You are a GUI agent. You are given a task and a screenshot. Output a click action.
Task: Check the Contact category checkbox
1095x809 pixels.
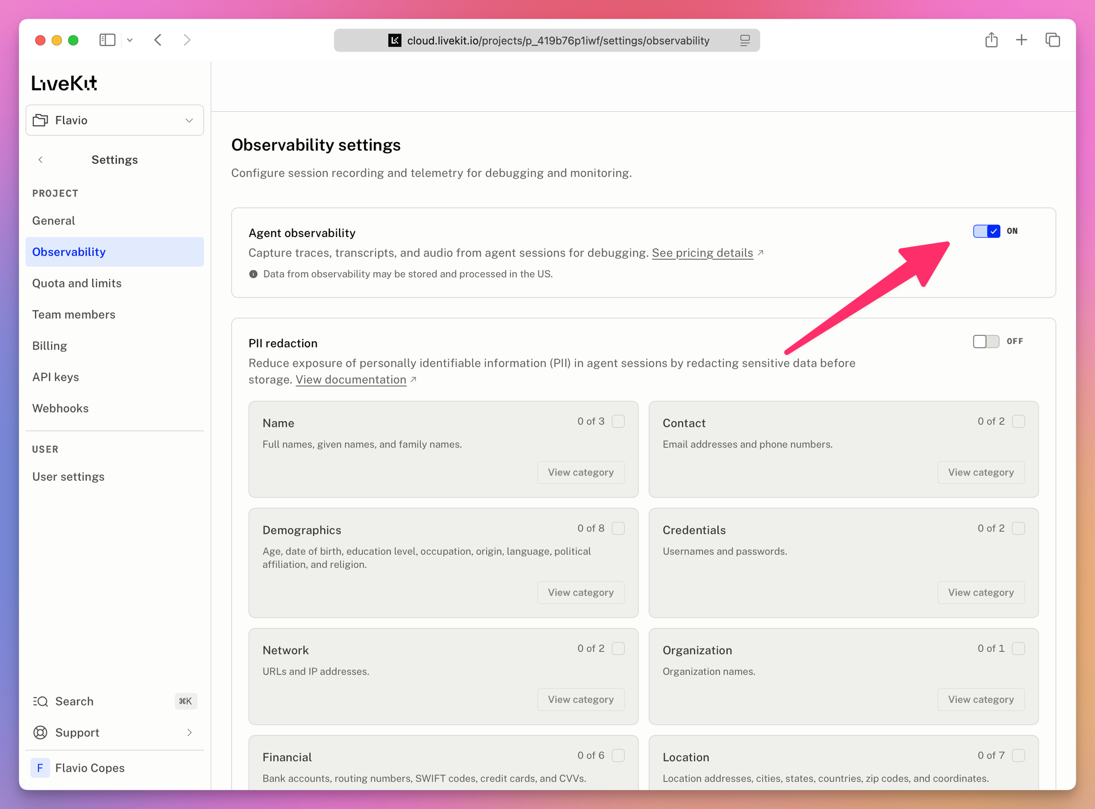pos(1018,421)
